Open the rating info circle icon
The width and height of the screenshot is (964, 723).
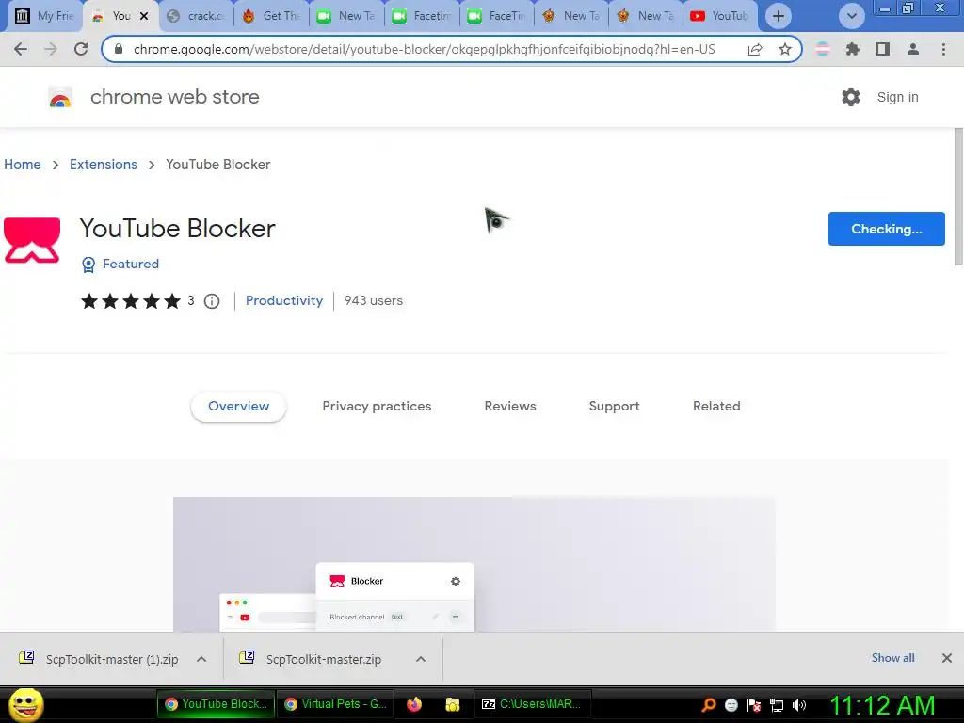(x=212, y=301)
